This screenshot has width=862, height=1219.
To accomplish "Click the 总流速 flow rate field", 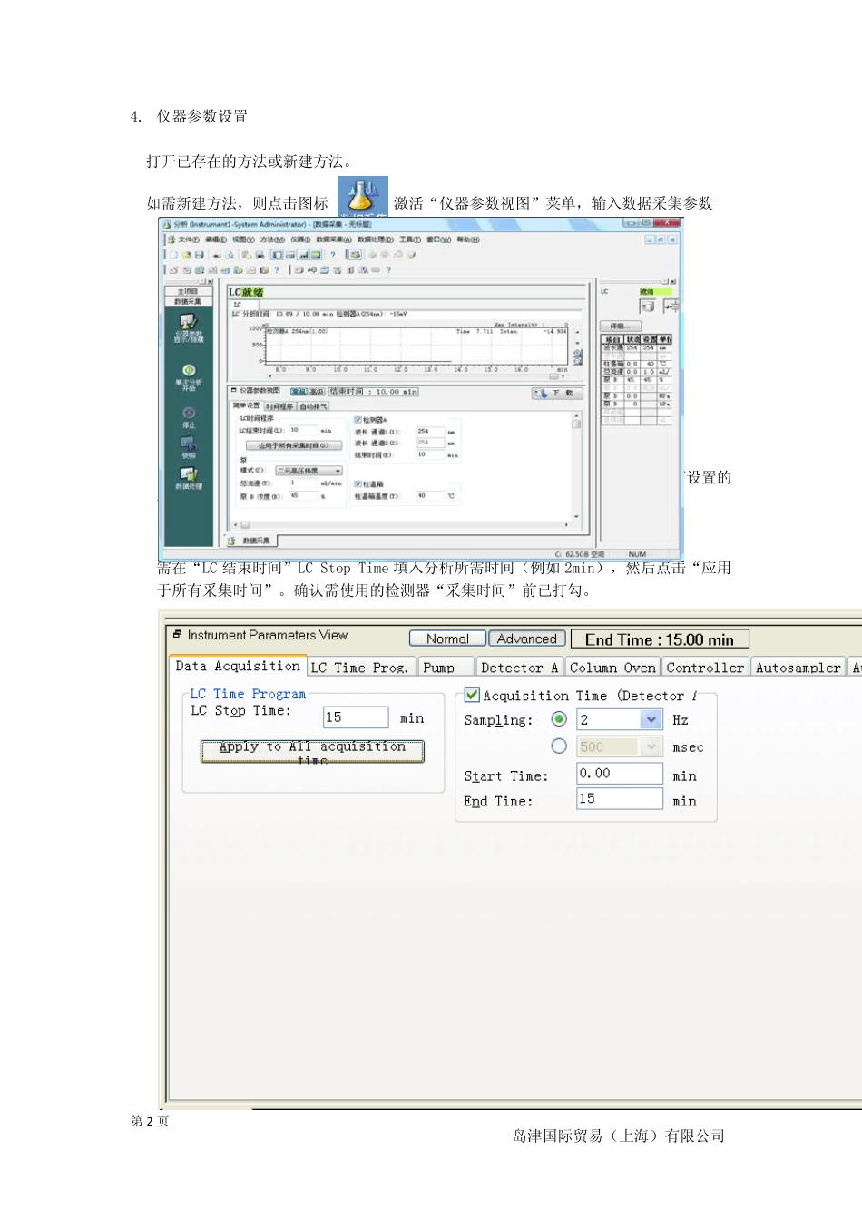I will [303, 483].
